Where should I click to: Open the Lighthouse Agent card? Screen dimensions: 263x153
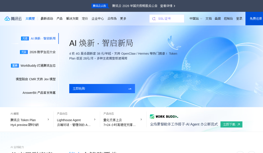[76, 119]
